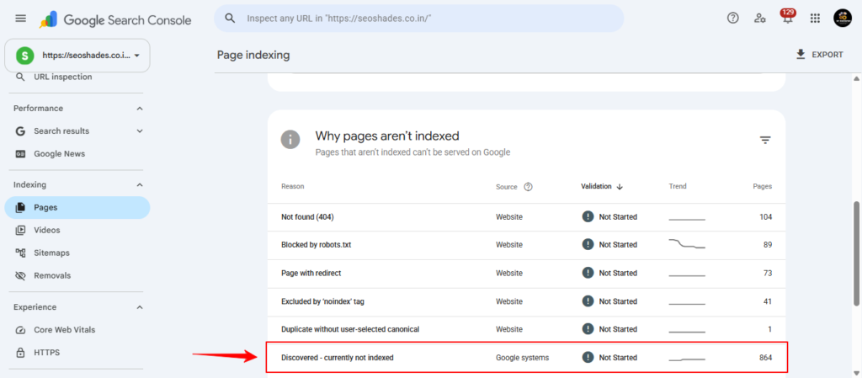862x378 pixels.
Task: Open the Google apps grid
Action: tap(815, 19)
